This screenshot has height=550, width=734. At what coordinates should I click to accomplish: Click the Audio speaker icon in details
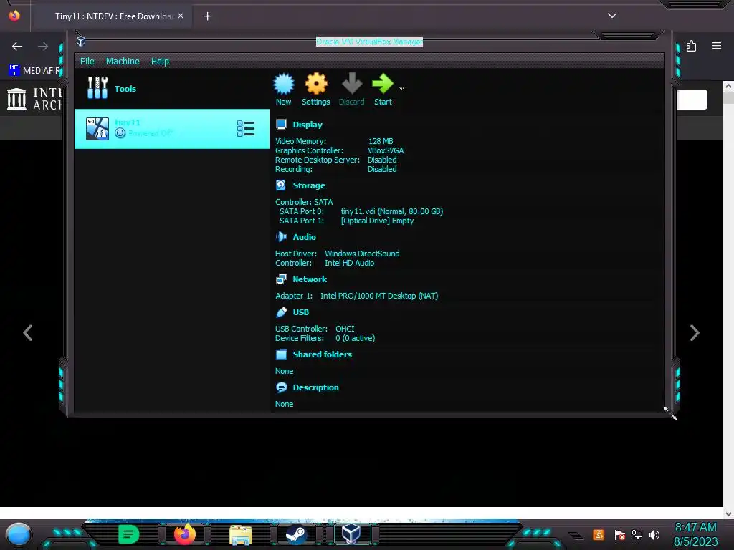click(281, 236)
